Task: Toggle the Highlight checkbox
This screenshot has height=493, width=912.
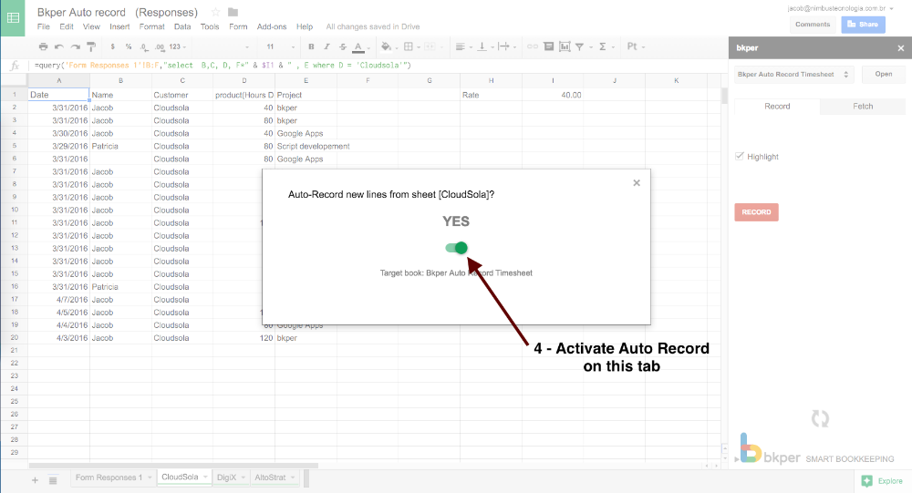Action: [740, 157]
